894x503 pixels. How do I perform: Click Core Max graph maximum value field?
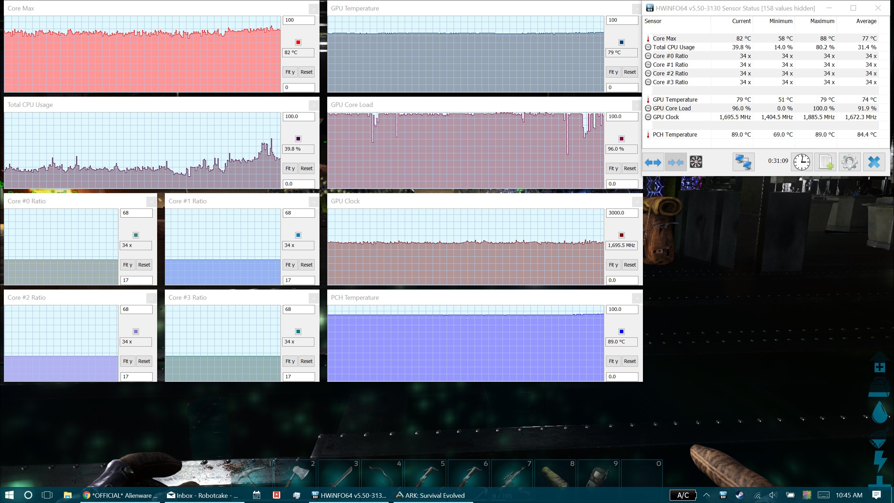tap(299, 20)
